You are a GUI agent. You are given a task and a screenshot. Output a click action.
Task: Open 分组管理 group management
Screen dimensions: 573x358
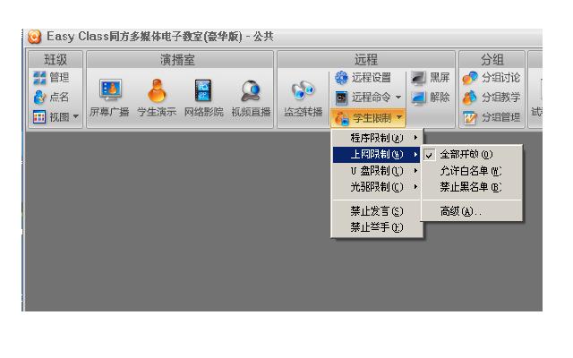point(491,117)
